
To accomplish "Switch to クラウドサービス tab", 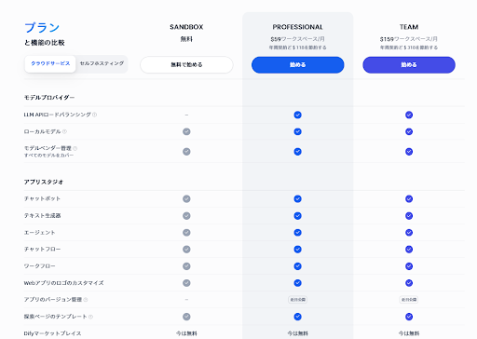I will 50,63.
